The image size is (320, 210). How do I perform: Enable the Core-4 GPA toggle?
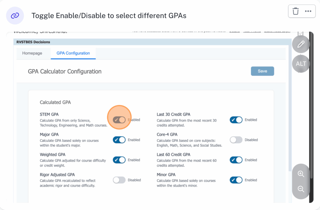tap(236, 140)
